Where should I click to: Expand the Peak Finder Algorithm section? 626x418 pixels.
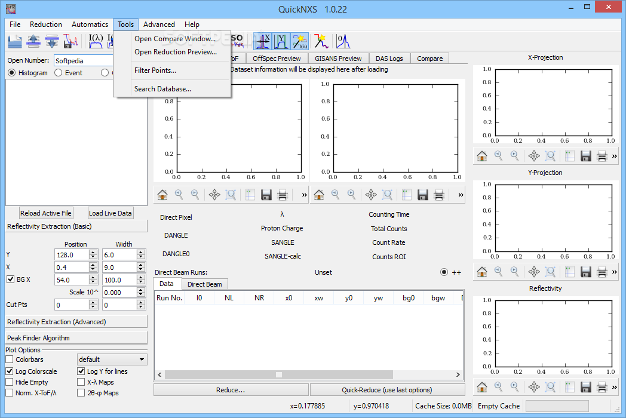pyautogui.click(x=76, y=338)
